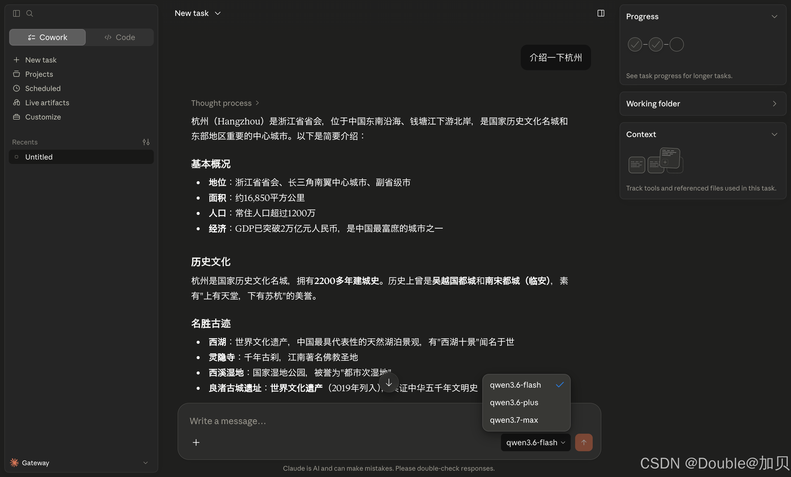
Task: Choose qwen3.6-plus in the model list
Action: click(526, 402)
